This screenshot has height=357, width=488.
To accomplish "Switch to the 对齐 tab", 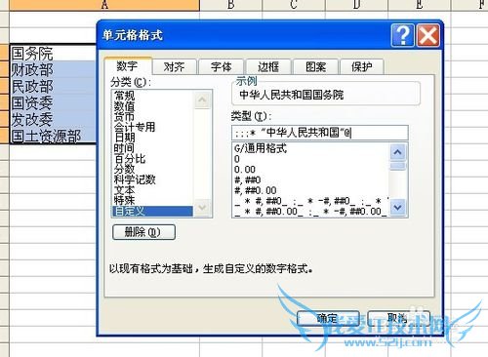I will tap(175, 67).
